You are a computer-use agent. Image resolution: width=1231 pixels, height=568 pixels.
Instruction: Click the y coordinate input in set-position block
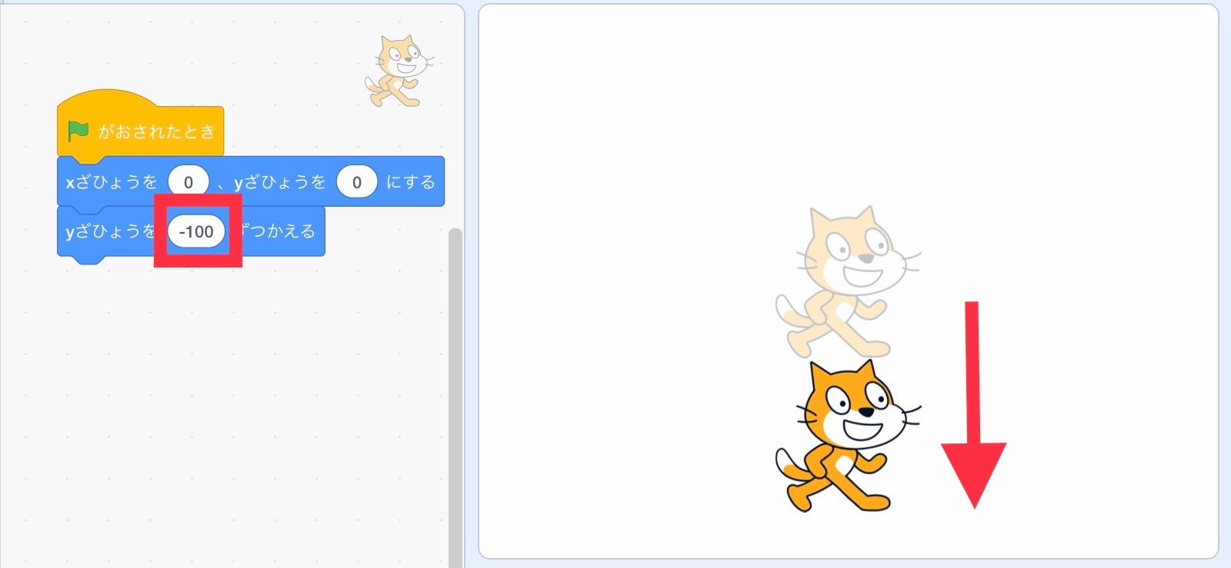pos(356,182)
